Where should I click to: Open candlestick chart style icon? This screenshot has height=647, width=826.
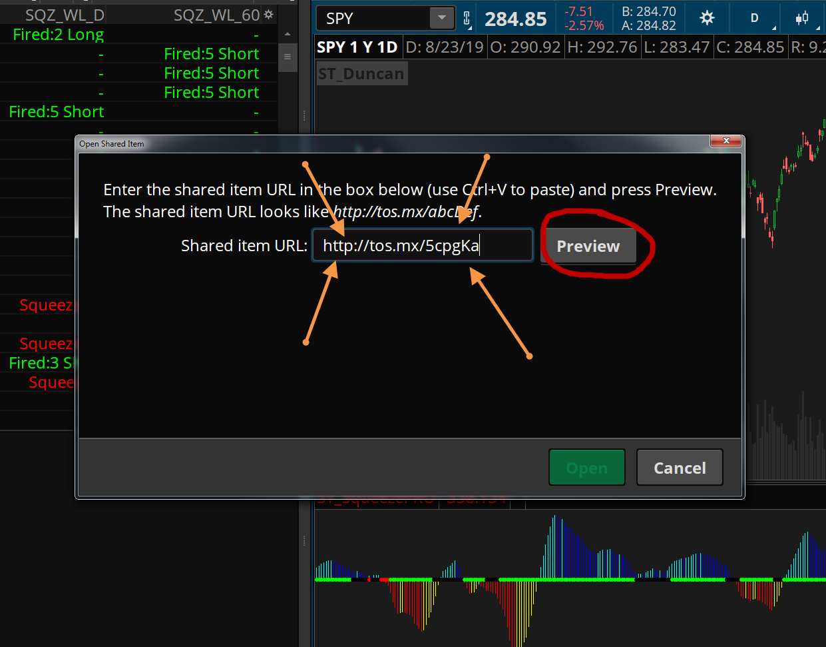pos(802,18)
